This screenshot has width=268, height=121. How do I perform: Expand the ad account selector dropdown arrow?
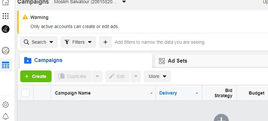(124, 2)
